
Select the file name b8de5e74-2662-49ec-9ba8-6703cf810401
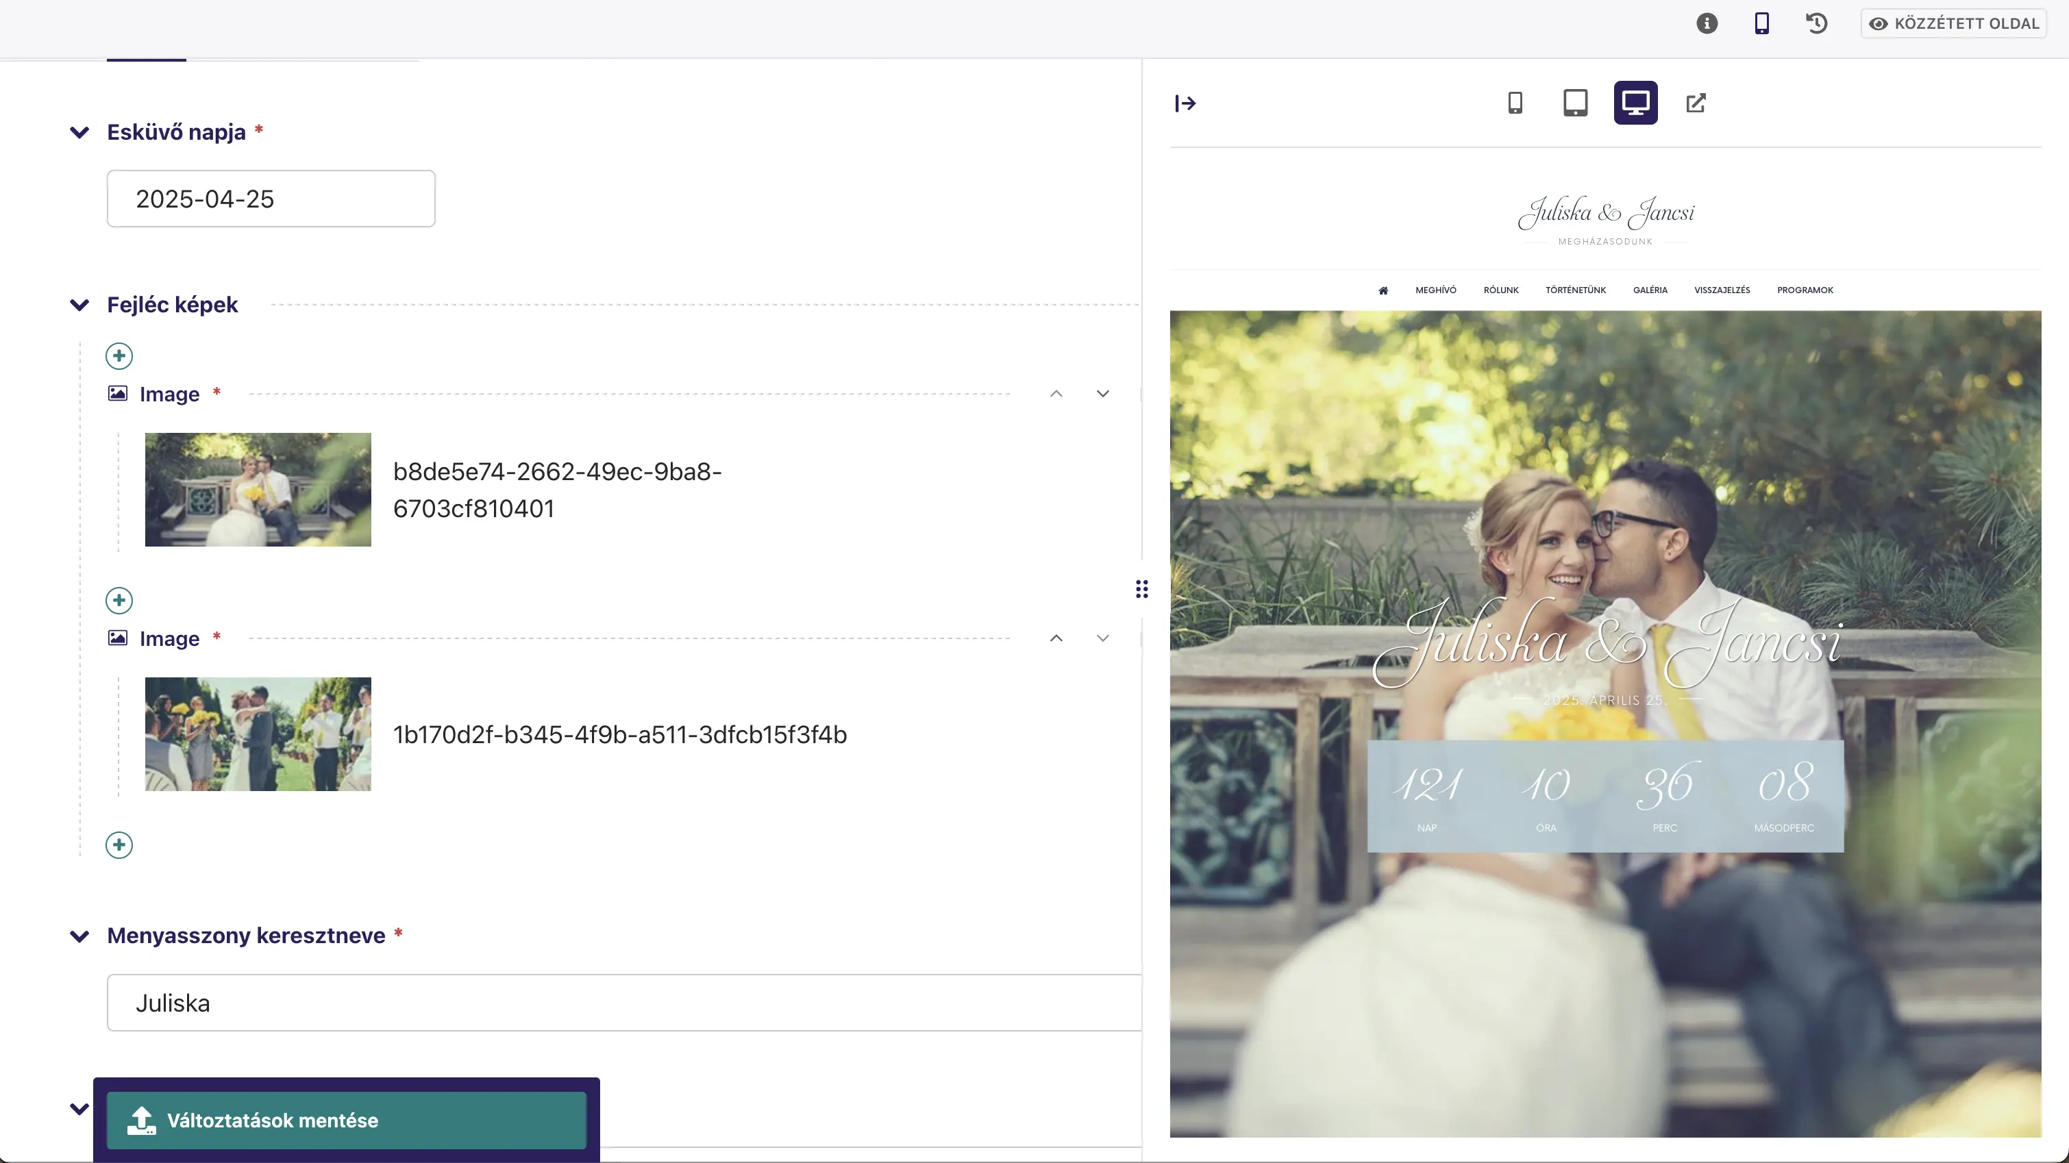[558, 490]
